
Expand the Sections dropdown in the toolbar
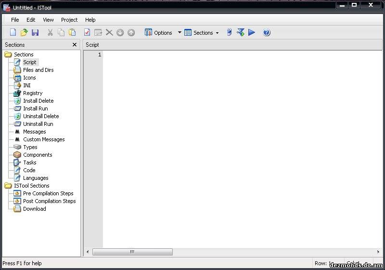pyautogui.click(x=202, y=33)
